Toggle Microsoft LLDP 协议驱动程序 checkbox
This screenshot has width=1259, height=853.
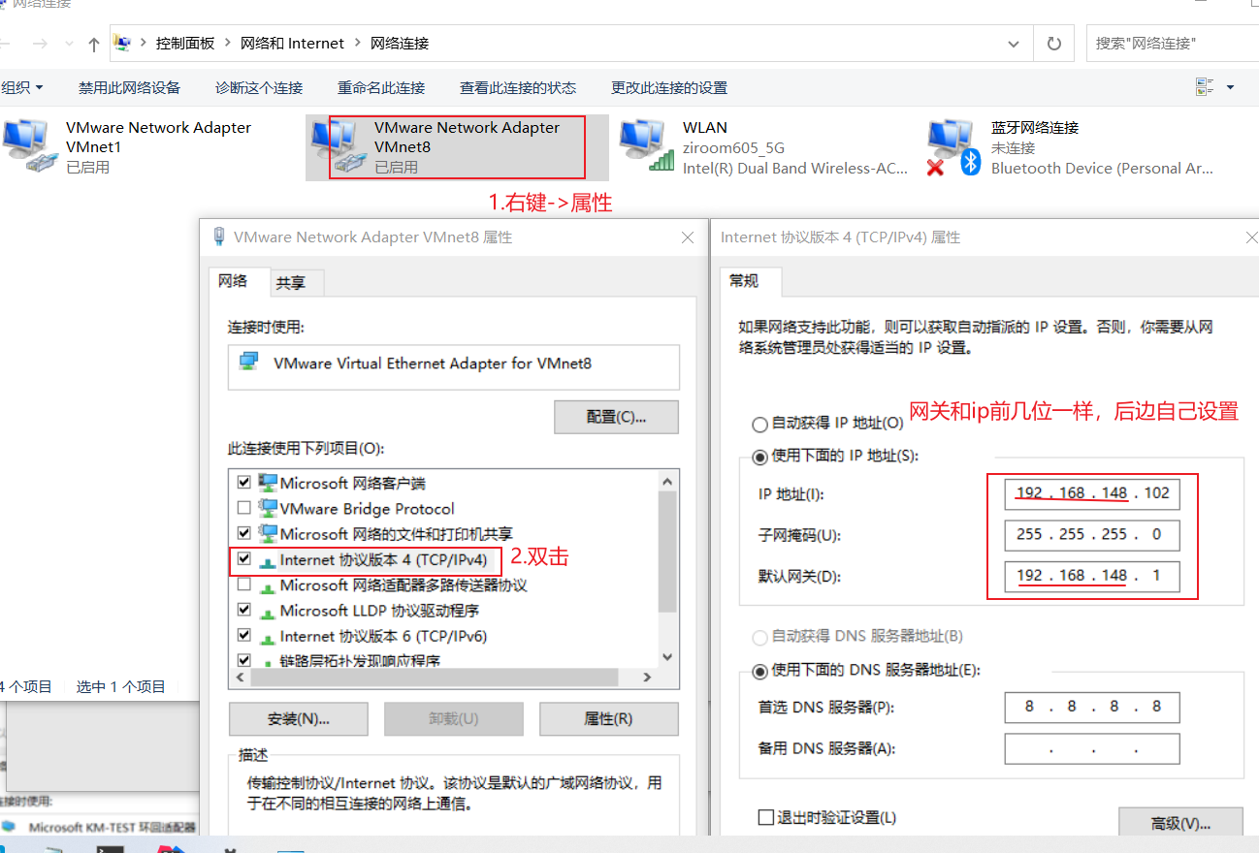click(243, 611)
